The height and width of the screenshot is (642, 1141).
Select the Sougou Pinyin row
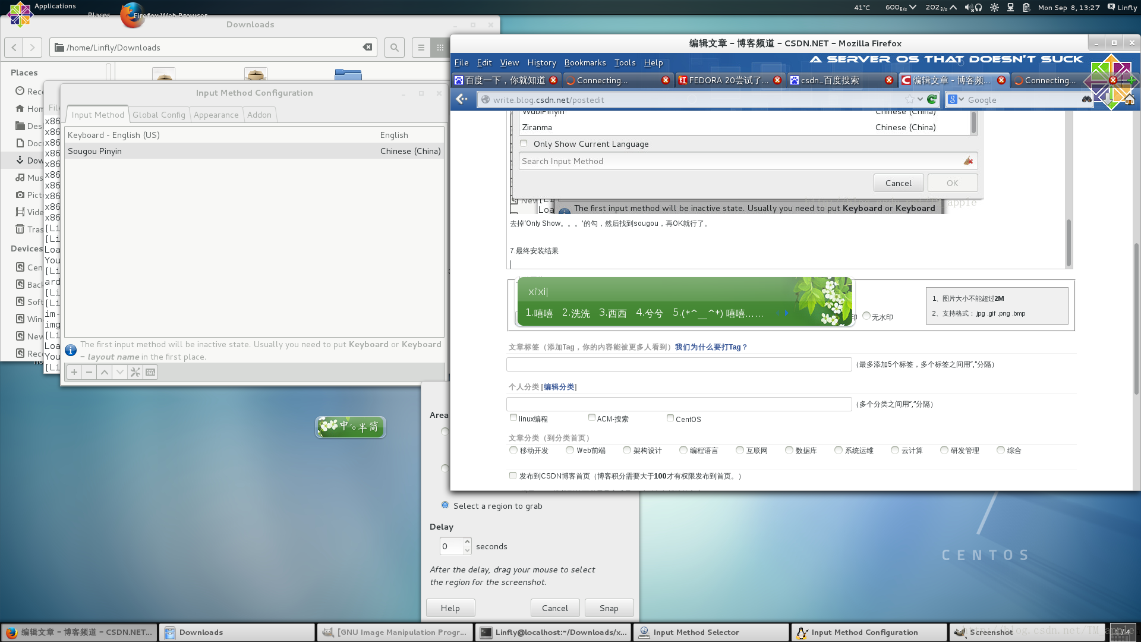(254, 151)
